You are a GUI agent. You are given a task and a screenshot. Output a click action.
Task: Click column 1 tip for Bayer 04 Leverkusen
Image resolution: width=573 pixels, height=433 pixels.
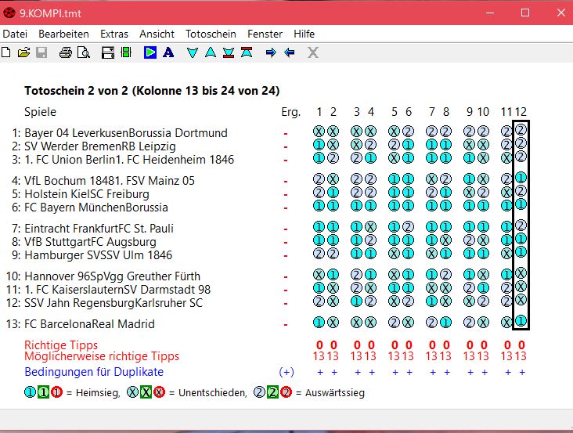click(319, 132)
